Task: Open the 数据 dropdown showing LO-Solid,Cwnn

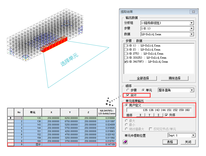Action: pyautogui.click(x=192, y=34)
